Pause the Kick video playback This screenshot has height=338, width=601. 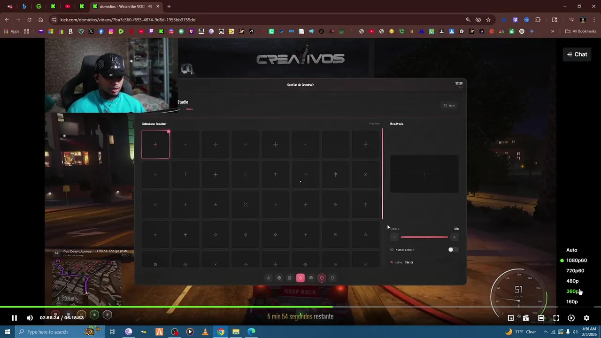pyautogui.click(x=14, y=318)
